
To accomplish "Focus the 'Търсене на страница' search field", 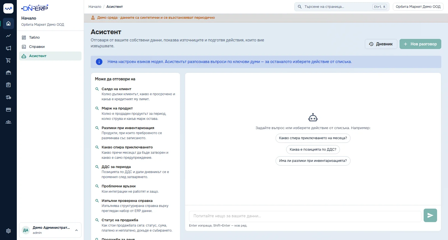I will click(342, 7).
